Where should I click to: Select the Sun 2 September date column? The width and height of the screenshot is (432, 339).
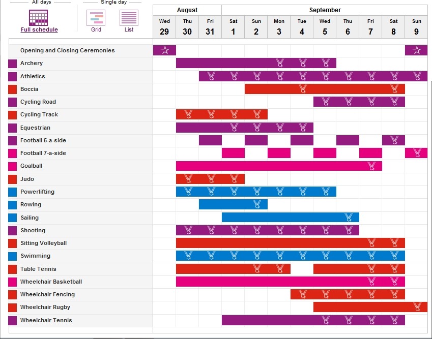tap(256, 27)
